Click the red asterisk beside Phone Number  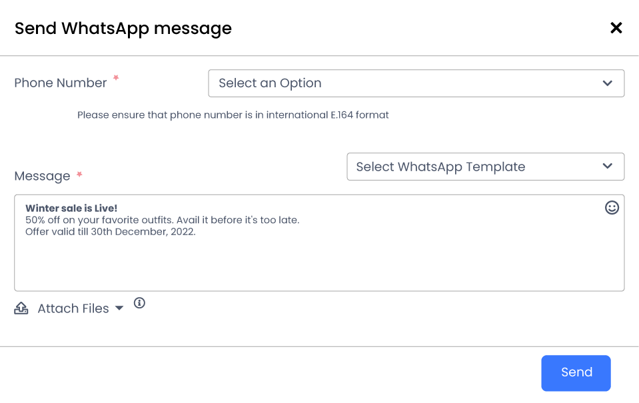coord(116,79)
